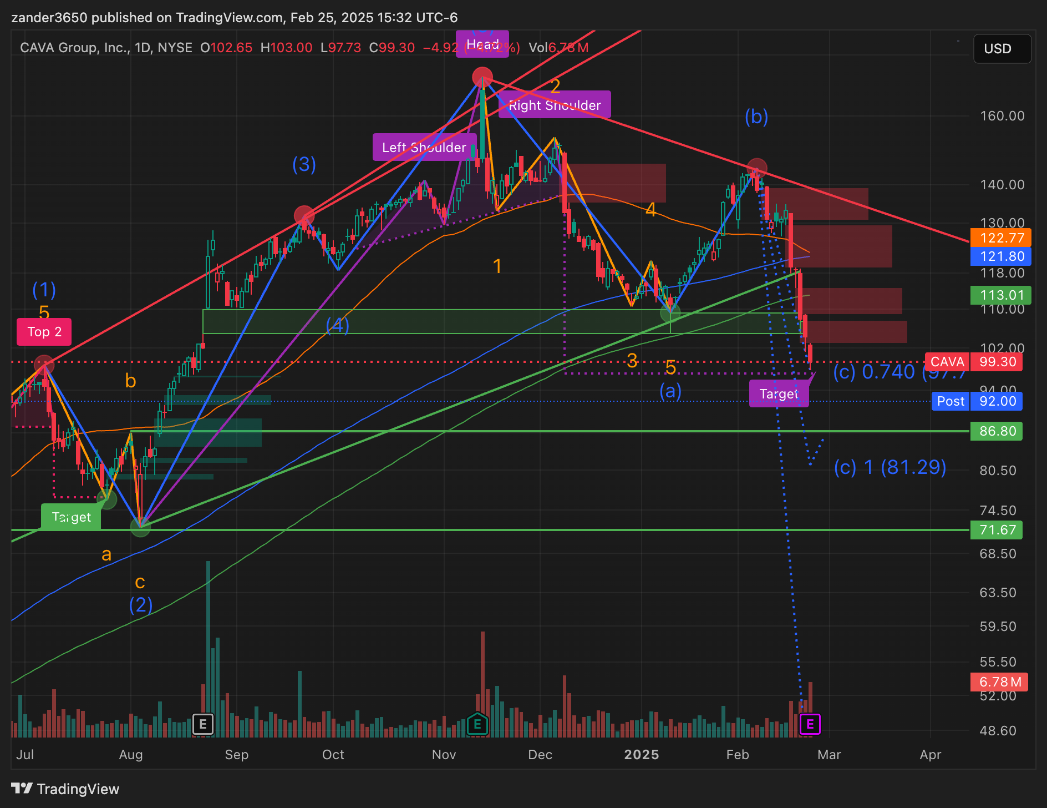The image size is (1047, 808).
Task: Open the magenta E earnings marker near March
Action: (810, 724)
